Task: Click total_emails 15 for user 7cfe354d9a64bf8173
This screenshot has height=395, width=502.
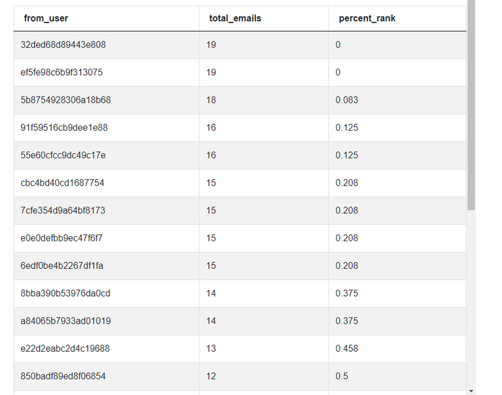Action: [x=211, y=210]
